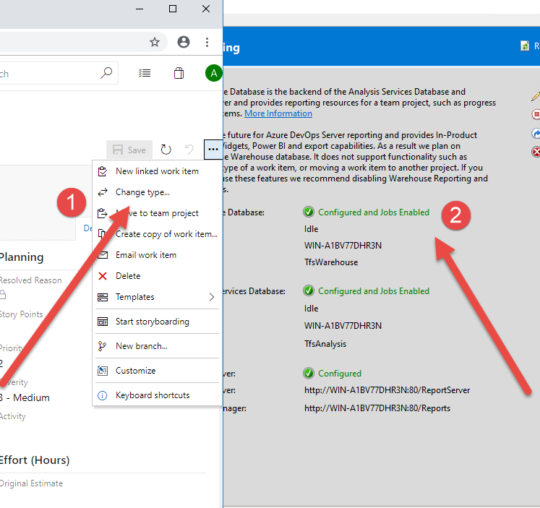The image size is (540, 508).
Task: Select Email work item
Action: (157, 255)
